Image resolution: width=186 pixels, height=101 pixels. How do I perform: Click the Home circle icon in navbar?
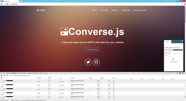coord(38,10)
